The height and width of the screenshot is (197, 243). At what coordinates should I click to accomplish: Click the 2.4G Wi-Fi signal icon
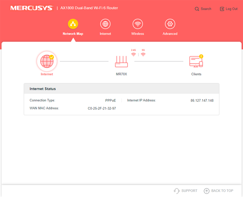tap(133, 54)
